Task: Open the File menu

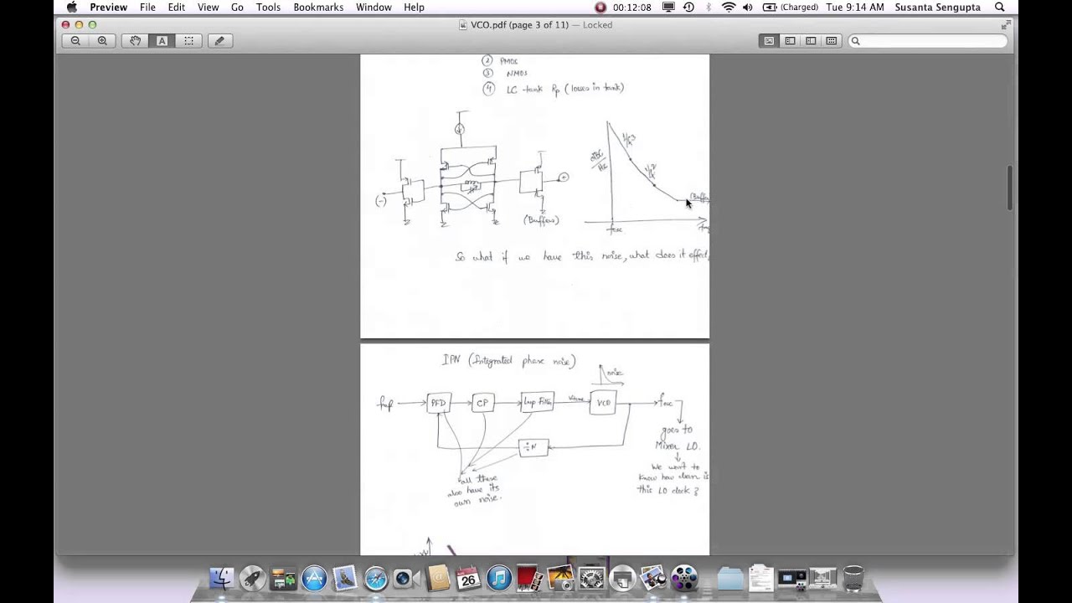Action: click(x=147, y=8)
